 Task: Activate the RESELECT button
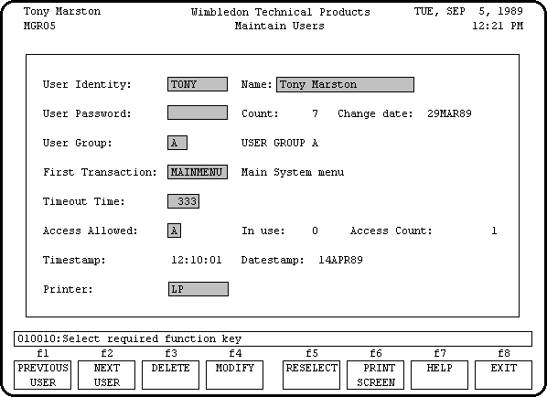coord(311,375)
